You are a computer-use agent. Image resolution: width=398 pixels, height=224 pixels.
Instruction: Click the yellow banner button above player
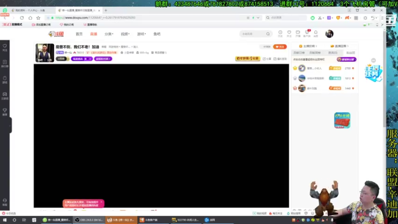[x=247, y=58]
